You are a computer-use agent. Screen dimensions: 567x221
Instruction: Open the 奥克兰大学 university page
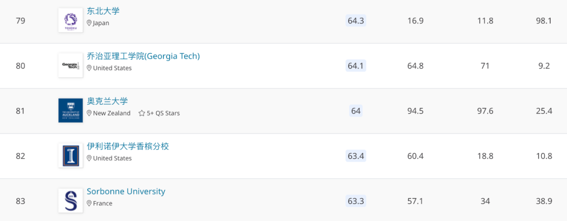click(x=108, y=101)
